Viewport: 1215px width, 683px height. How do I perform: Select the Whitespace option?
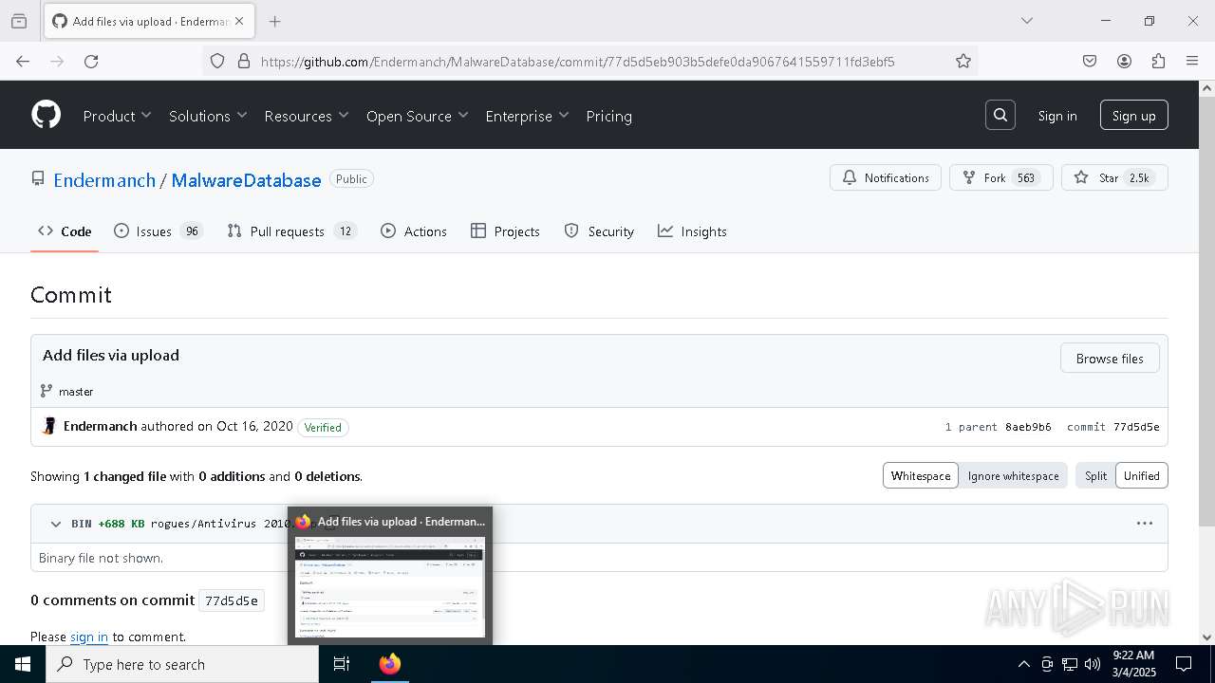(x=921, y=475)
